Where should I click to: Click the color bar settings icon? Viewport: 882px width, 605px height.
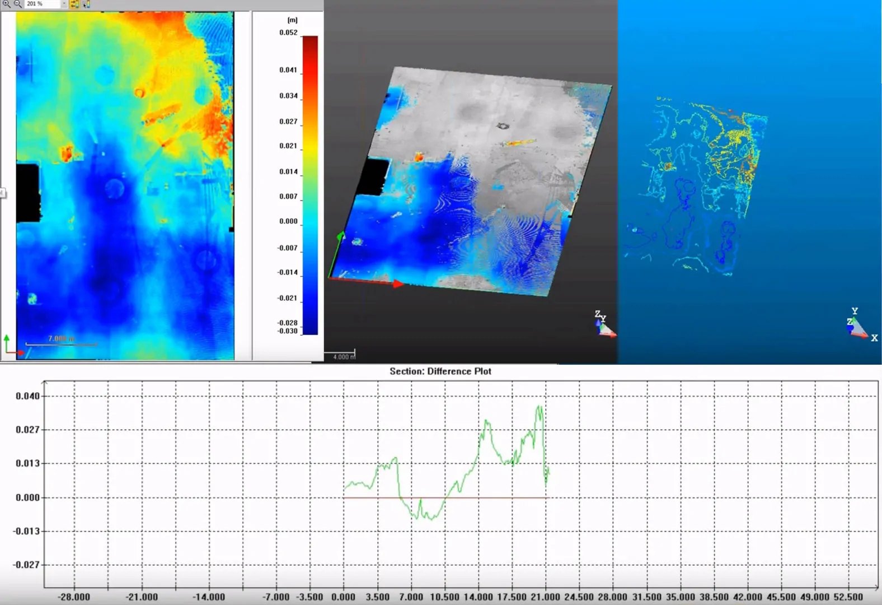86,4
